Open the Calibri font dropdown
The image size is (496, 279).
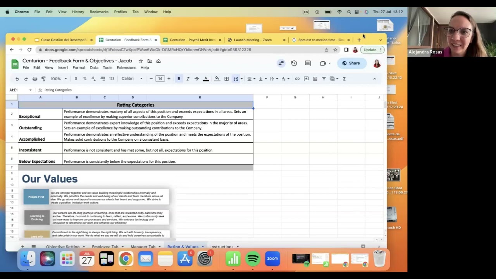(x=132, y=79)
